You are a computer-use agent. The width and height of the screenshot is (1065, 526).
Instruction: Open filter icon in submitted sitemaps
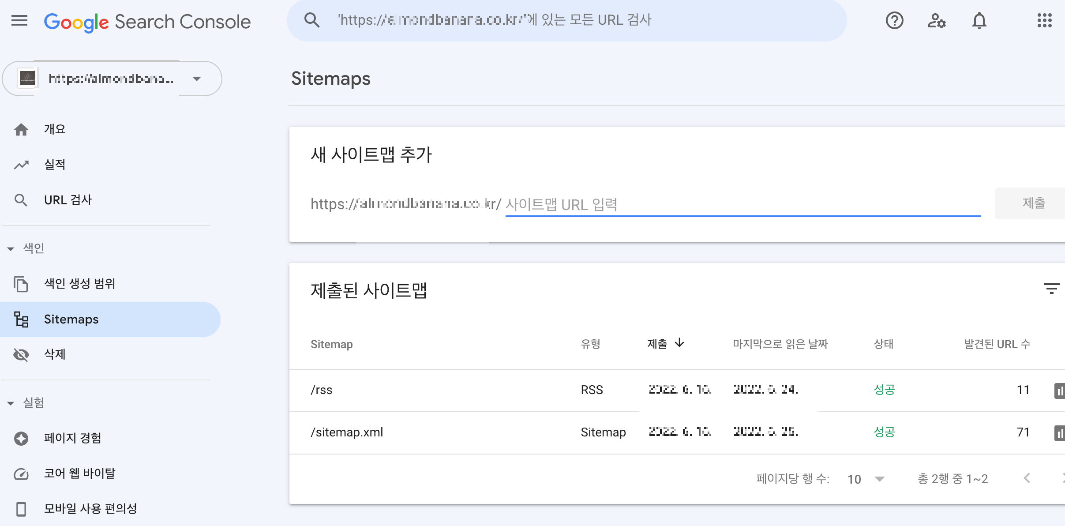(x=1051, y=289)
